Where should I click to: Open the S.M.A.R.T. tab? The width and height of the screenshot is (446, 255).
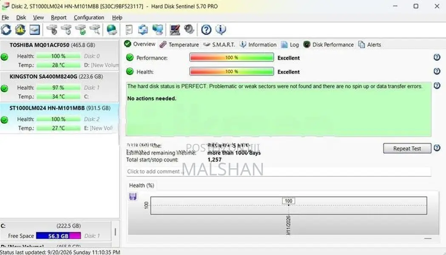point(219,45)
